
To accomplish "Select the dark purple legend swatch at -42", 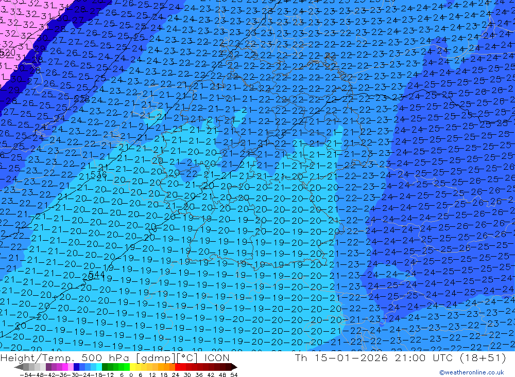I will [48, 367].
